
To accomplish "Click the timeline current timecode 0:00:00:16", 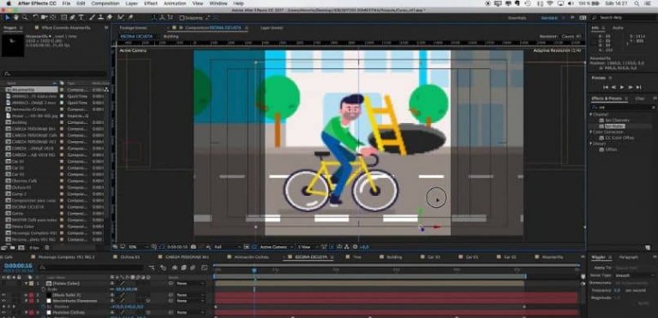I will coord(18,266).
